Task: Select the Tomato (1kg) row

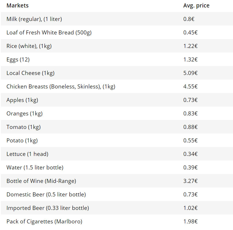Action: coord(117,127)
